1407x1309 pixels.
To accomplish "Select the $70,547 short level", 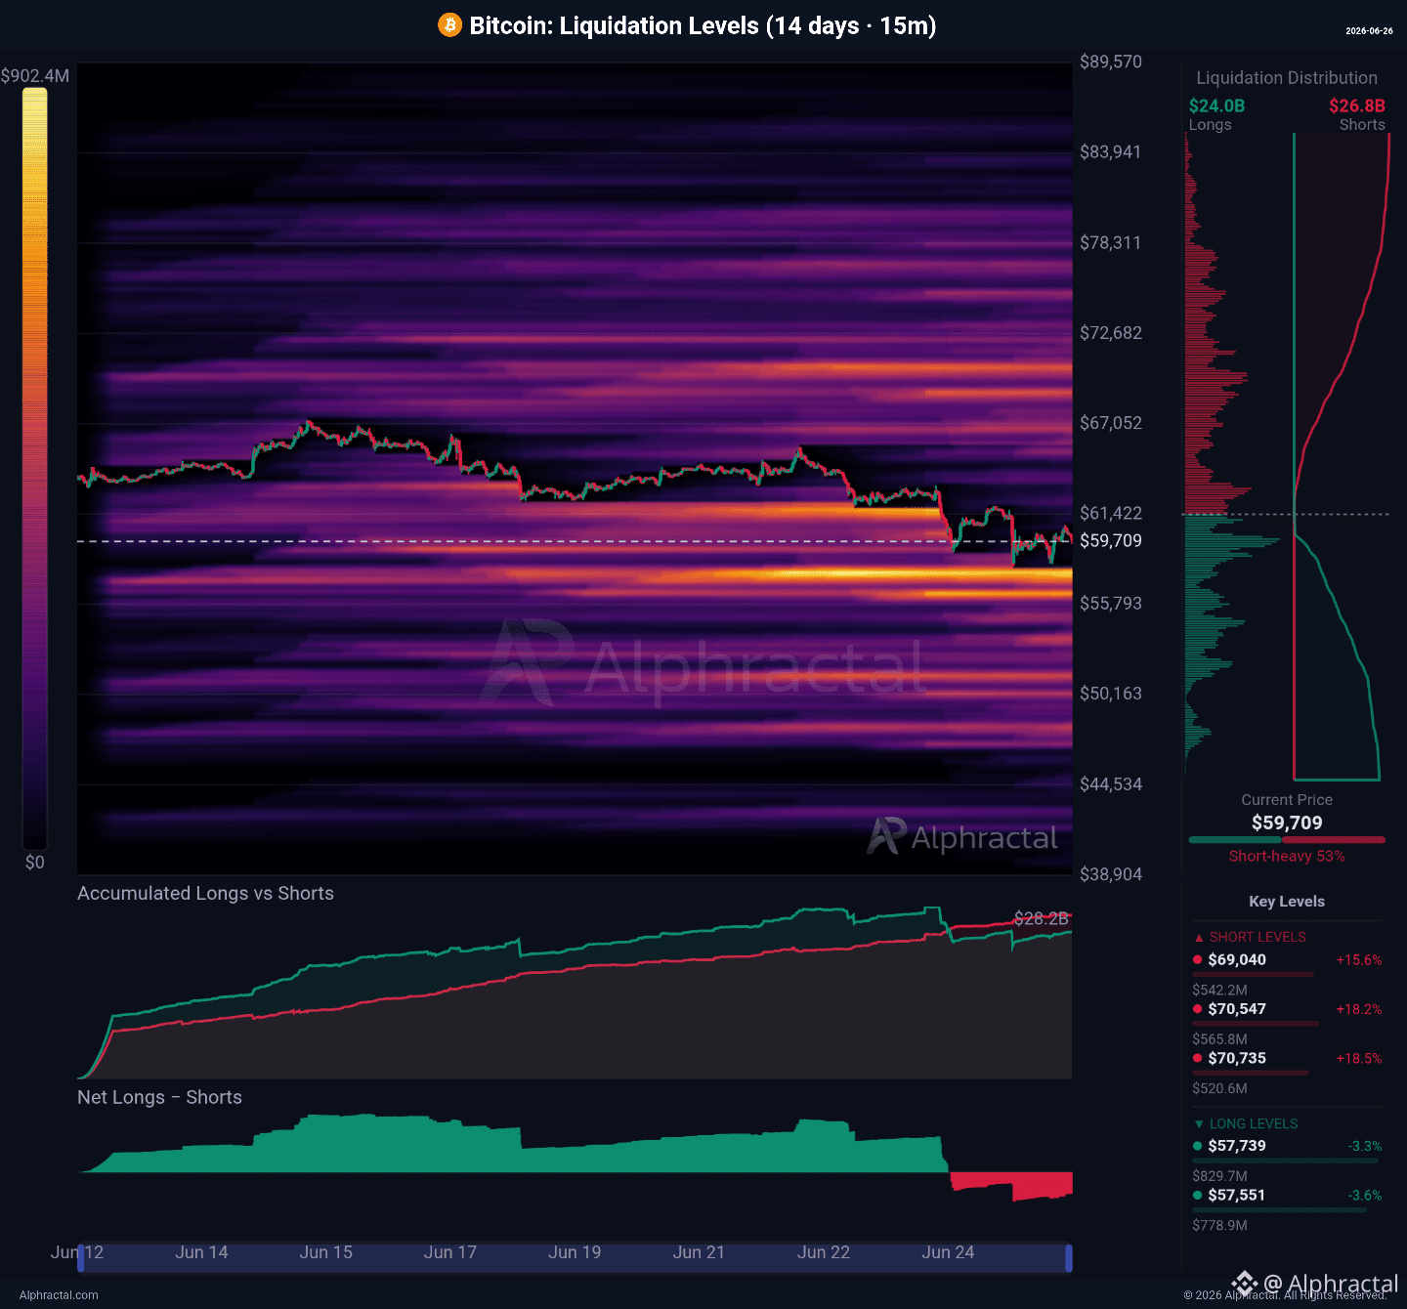I will coord(1237,1009).
